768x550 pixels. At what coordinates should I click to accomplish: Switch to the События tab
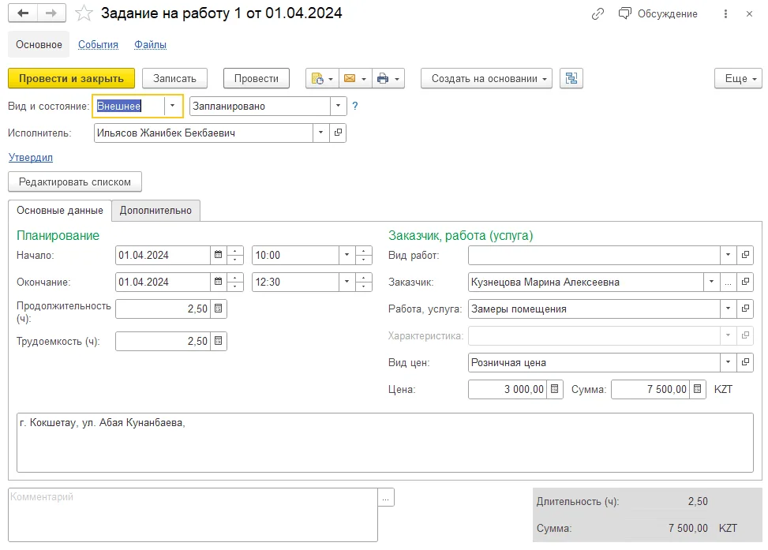pos(98,44)
